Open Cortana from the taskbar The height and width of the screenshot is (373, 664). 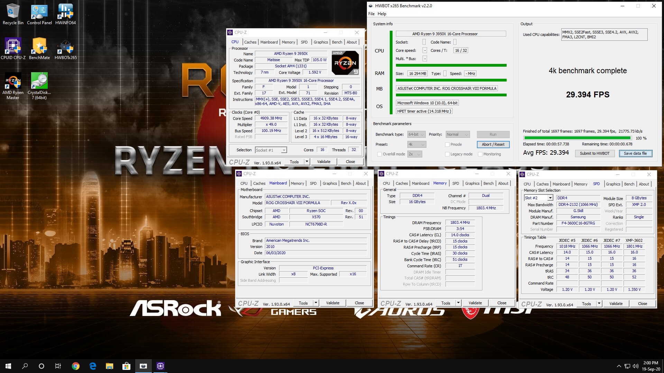tap(41, 366)
